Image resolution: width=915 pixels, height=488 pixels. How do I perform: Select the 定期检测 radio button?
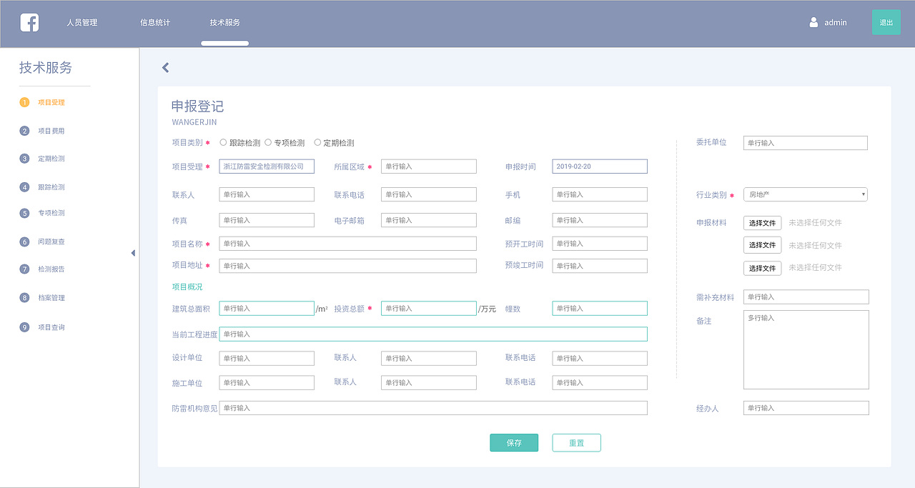pos(317,141)
